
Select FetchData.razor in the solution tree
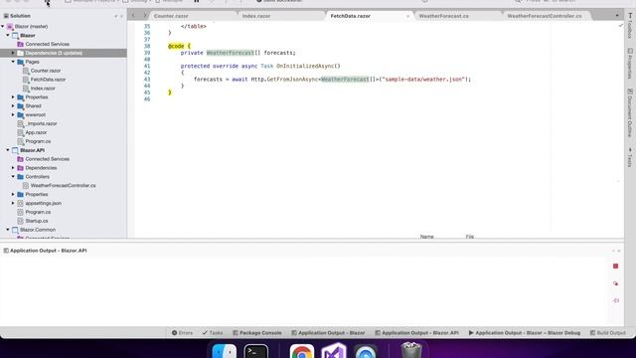click(48, 80)
